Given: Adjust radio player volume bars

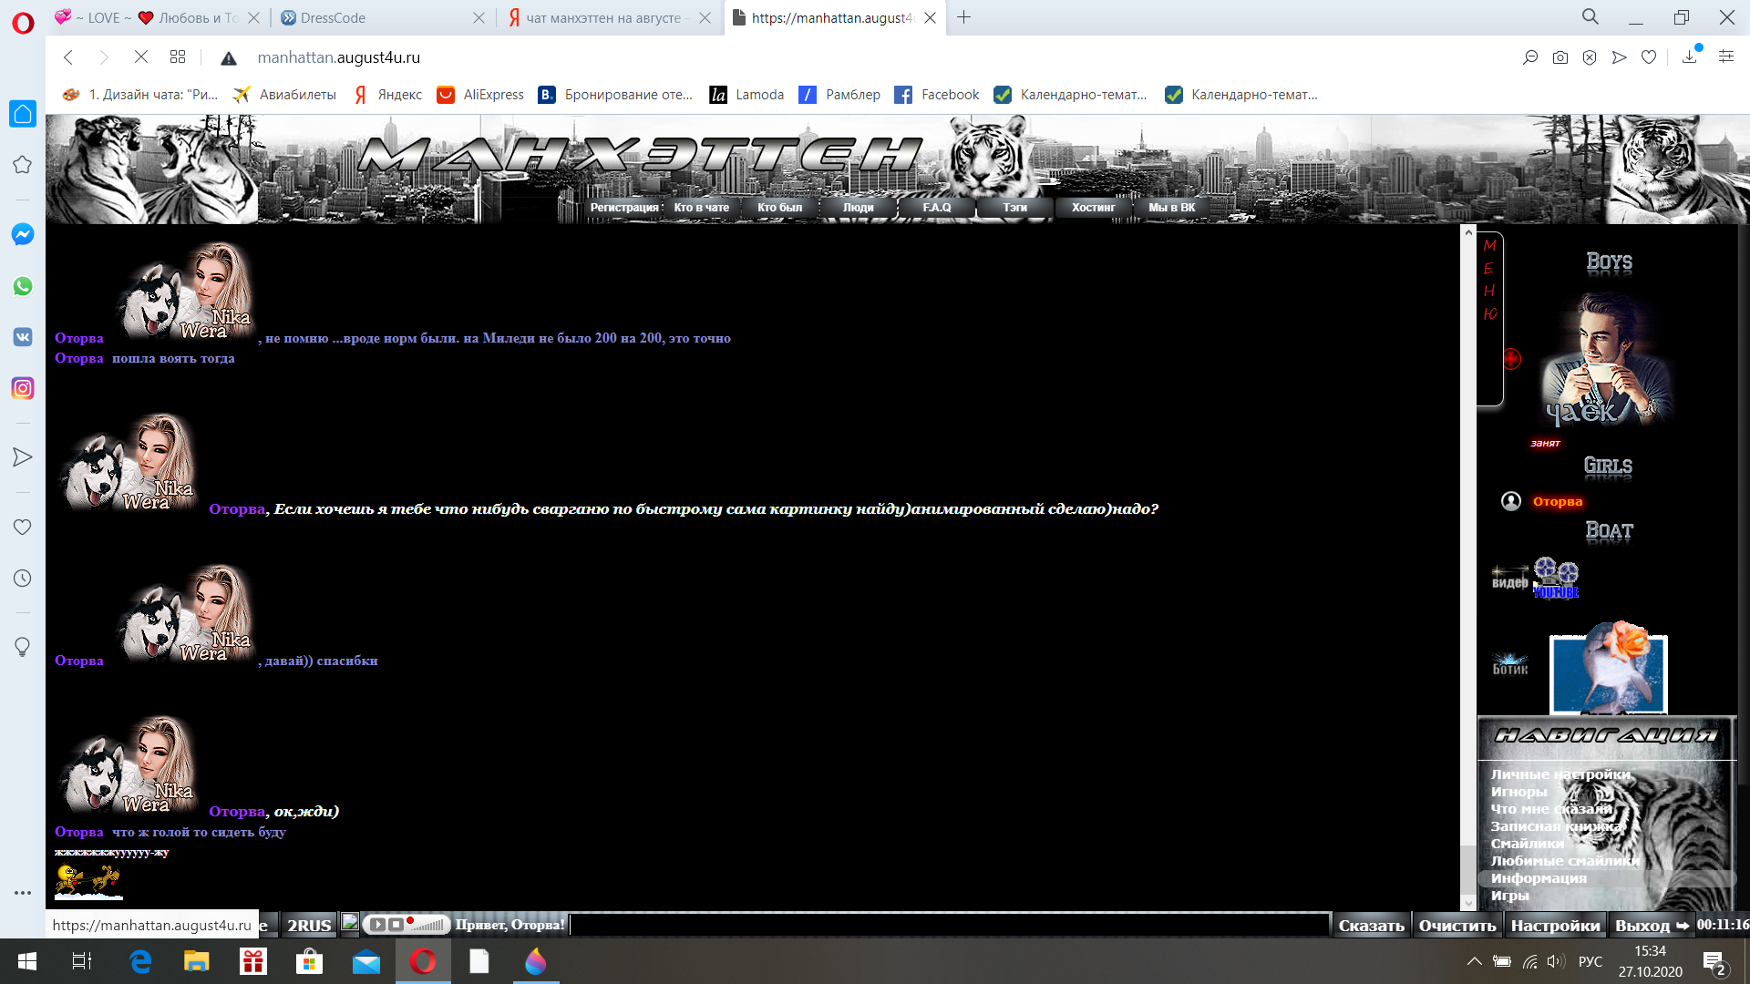Looking at the screenshot, I should 428,925.
